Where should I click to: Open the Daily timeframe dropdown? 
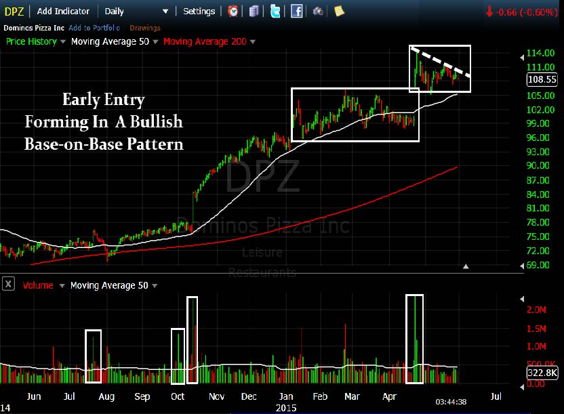(136, 12)
